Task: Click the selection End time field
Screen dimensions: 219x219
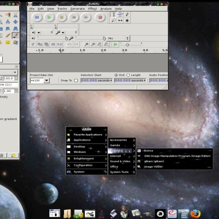Action: pos(130,80)
